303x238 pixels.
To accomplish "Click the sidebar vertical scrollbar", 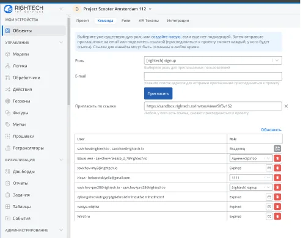I will tap(68, 61).
